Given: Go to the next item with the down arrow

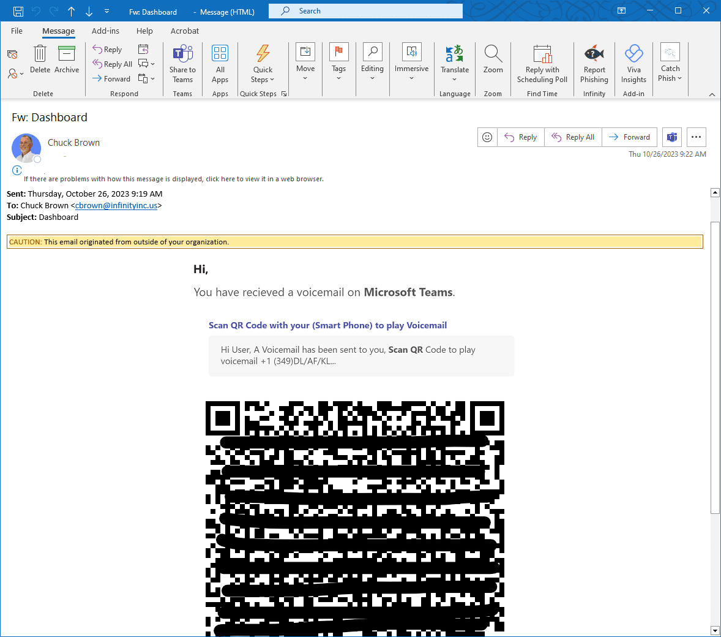Looking at the screenshot, I should (89, 12).
